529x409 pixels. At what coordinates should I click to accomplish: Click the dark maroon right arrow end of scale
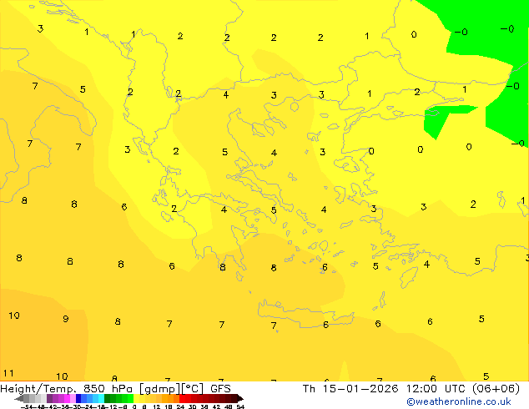click(x=240, y=398)
